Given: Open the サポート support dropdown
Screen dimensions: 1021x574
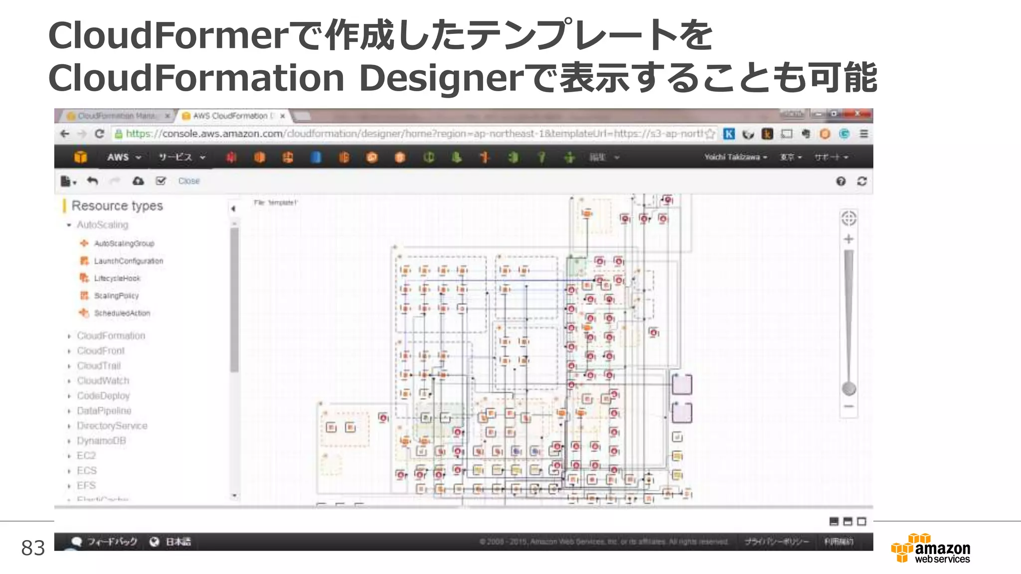Looking at the screenshot, I should [831, 157].
